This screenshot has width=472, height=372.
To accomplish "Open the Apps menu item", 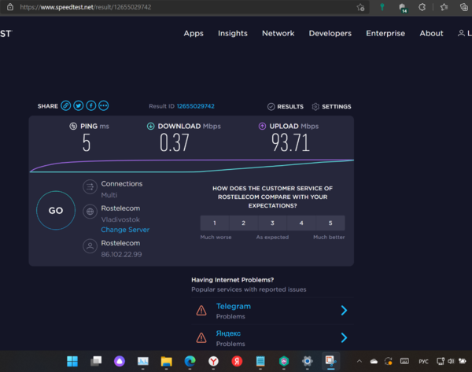I will click(x=194, y=34).
